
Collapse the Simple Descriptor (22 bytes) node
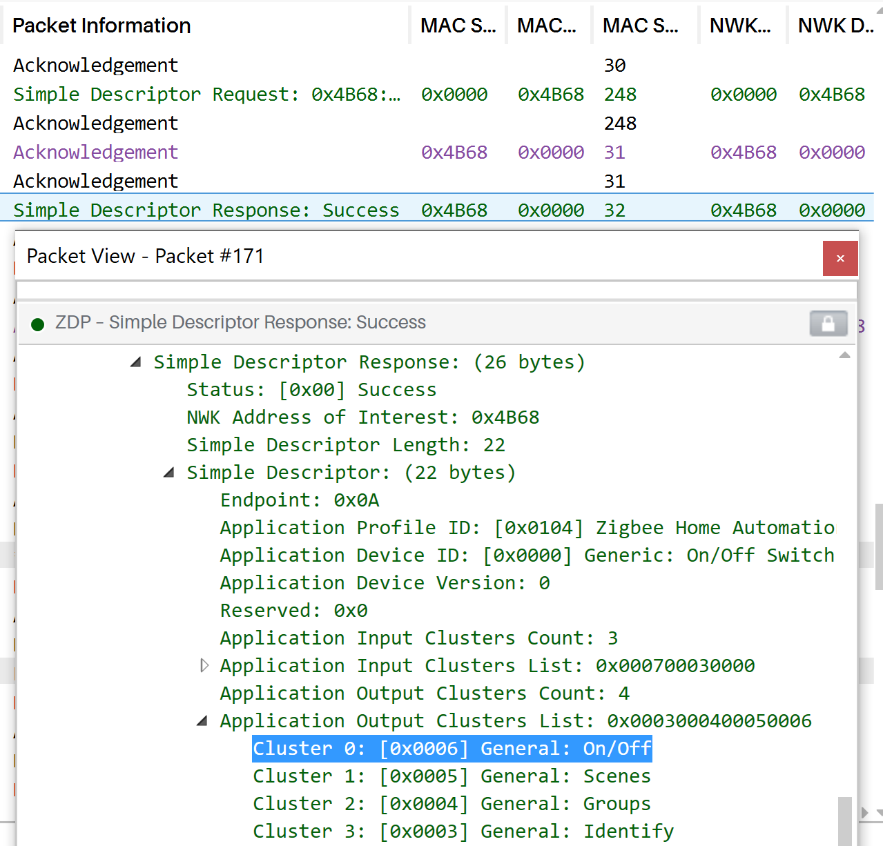(x=169, y=473)
